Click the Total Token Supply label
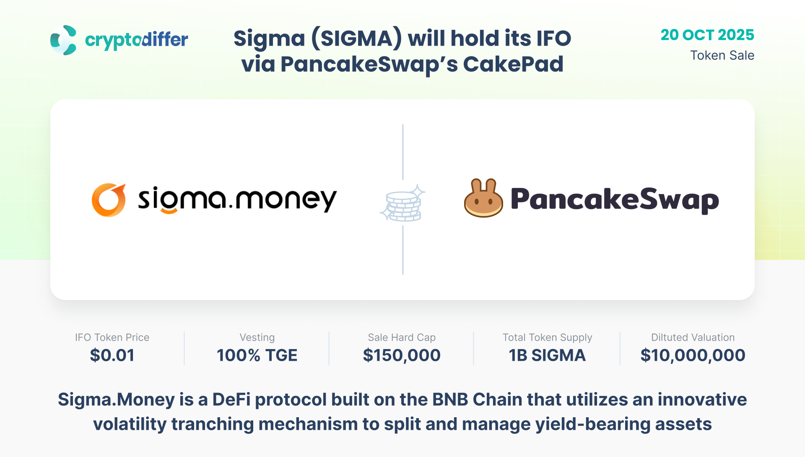 pos(547,337)
